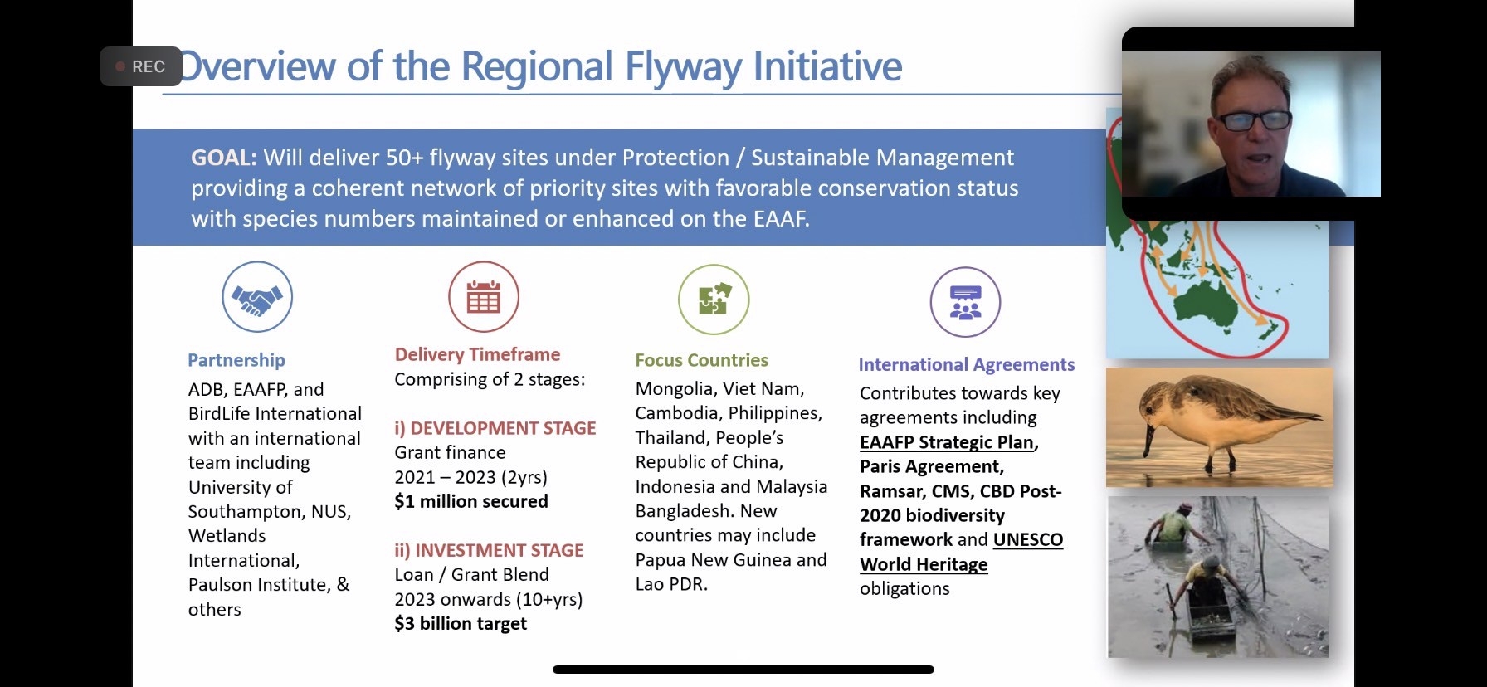1487x687 pixels.
Task: Click the Partnership handshake icon
Action: pos(257,297)
